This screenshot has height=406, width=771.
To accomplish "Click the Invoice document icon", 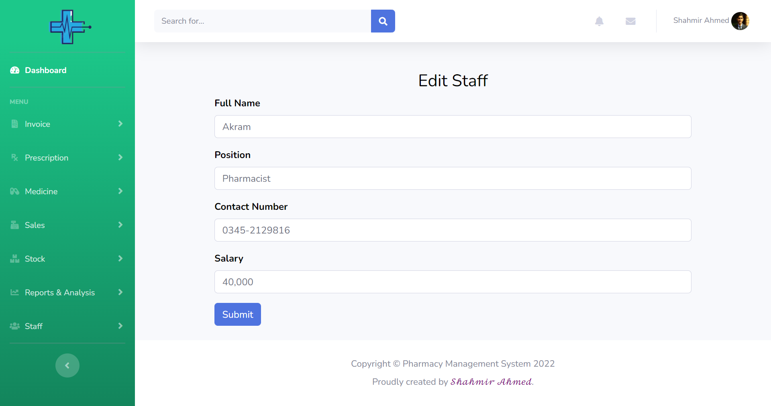I will 15,124.
